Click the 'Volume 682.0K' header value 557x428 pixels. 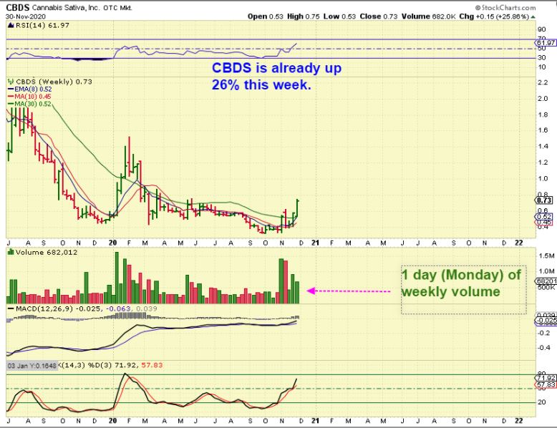point(428,16)
